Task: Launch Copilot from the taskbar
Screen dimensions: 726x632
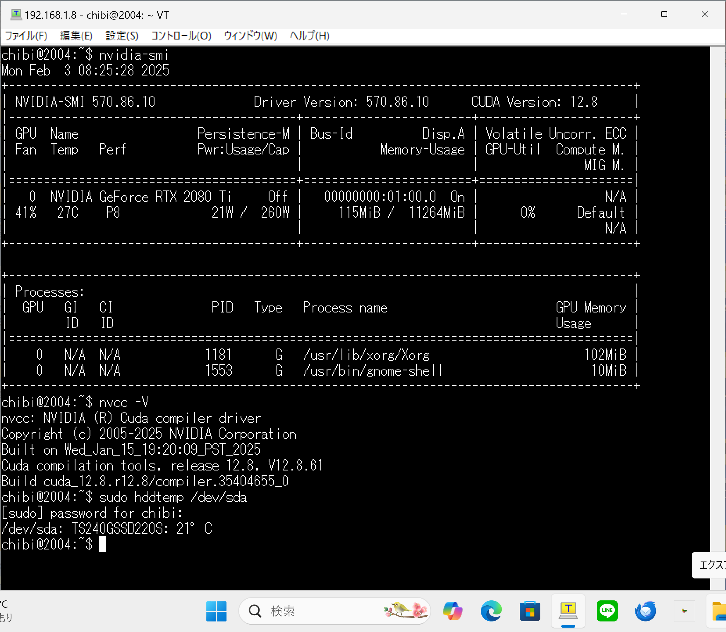Action: 453,611
